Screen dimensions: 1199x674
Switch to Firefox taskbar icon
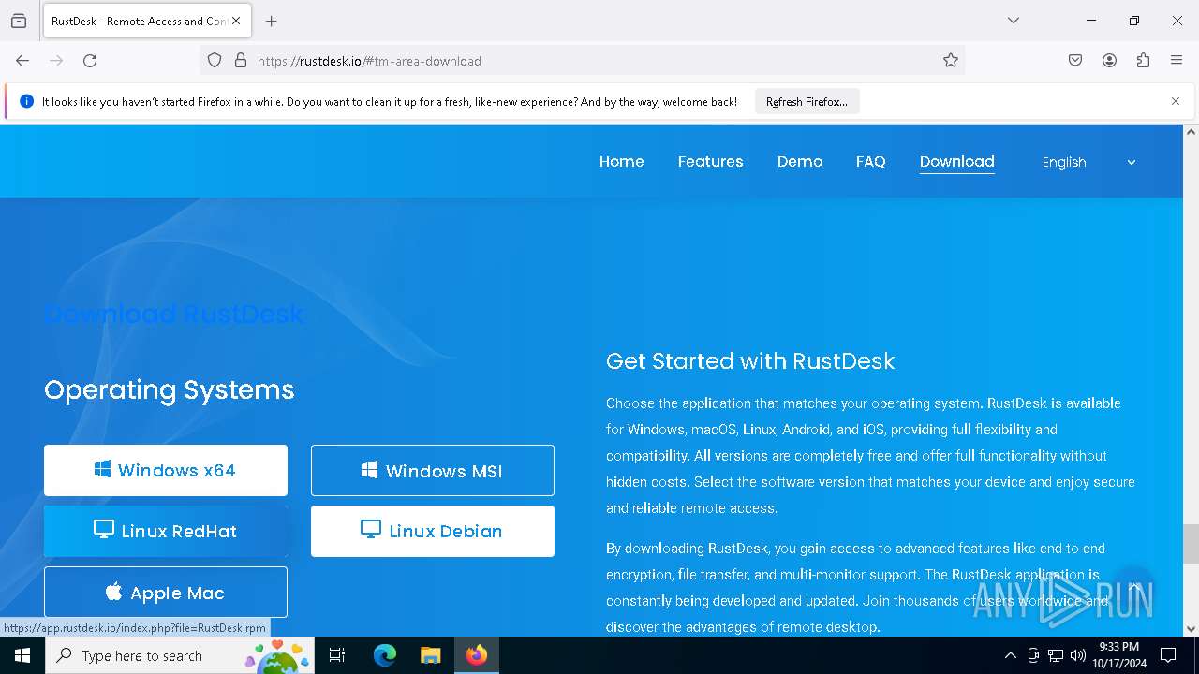[x=477, y=655]
